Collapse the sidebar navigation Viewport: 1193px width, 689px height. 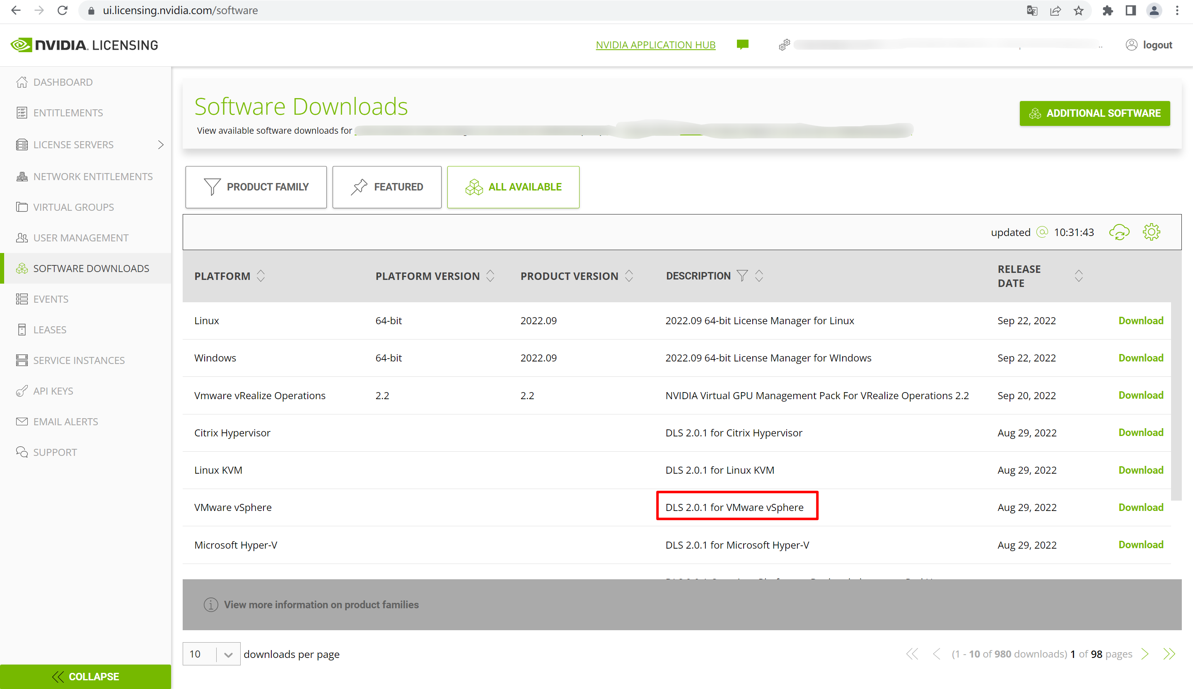point(86,676)
